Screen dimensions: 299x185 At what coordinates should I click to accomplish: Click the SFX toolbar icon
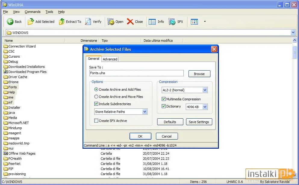coord(172,22)
